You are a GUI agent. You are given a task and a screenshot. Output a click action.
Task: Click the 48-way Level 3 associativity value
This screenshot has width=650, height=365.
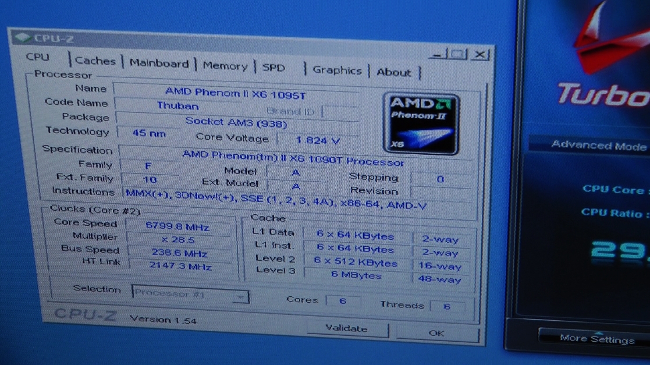click(439, 279)
